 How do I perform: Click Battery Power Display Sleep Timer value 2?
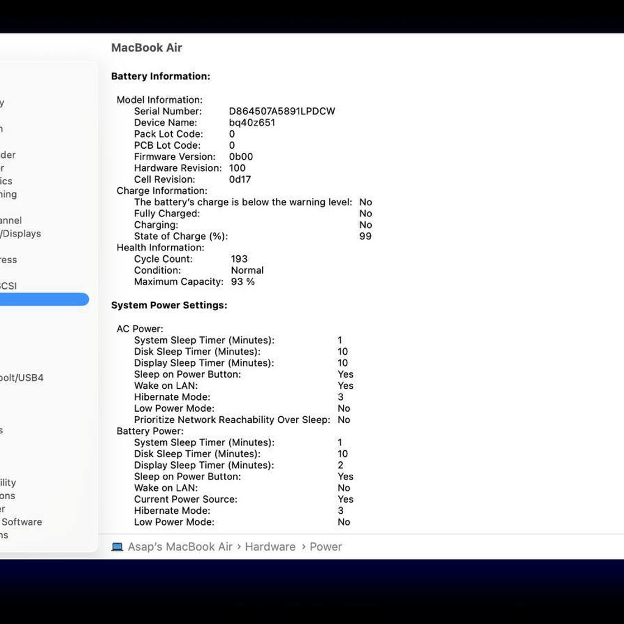[340, 465]
